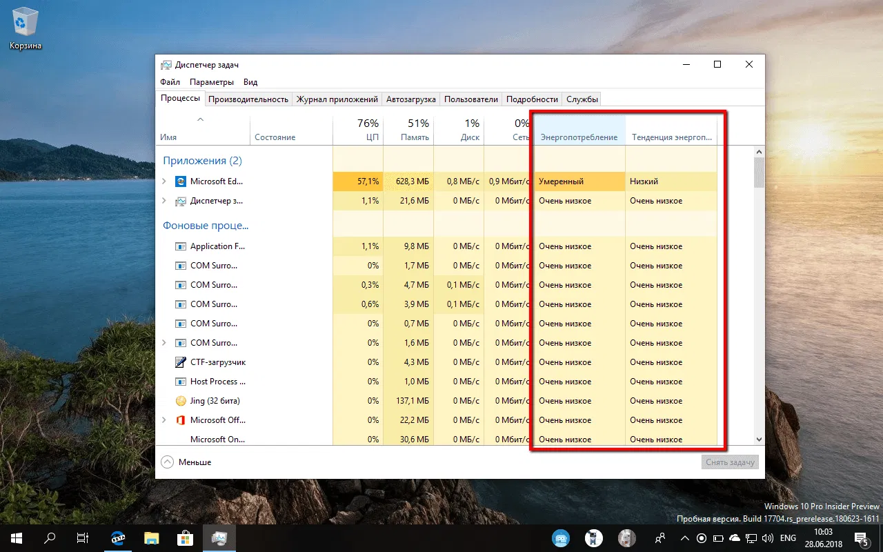883x552 pixels.
Task: Open the Журнал приложений tab
Action: click(337, 99)
